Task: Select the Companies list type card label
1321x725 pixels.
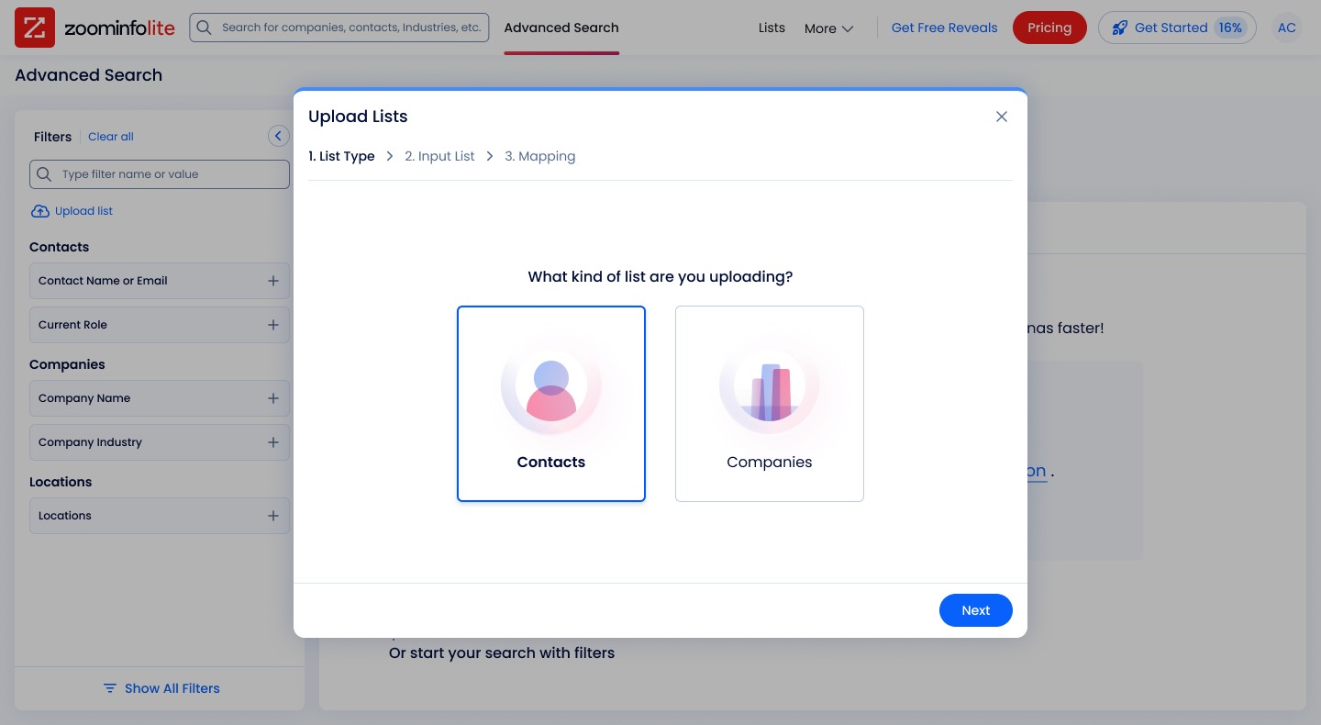Action: 770,462
